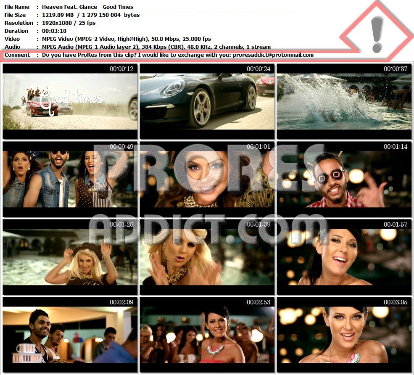Click the 00:00:12 timestamp label
Viewport: 414px width, 375px height.
point(121,69)
